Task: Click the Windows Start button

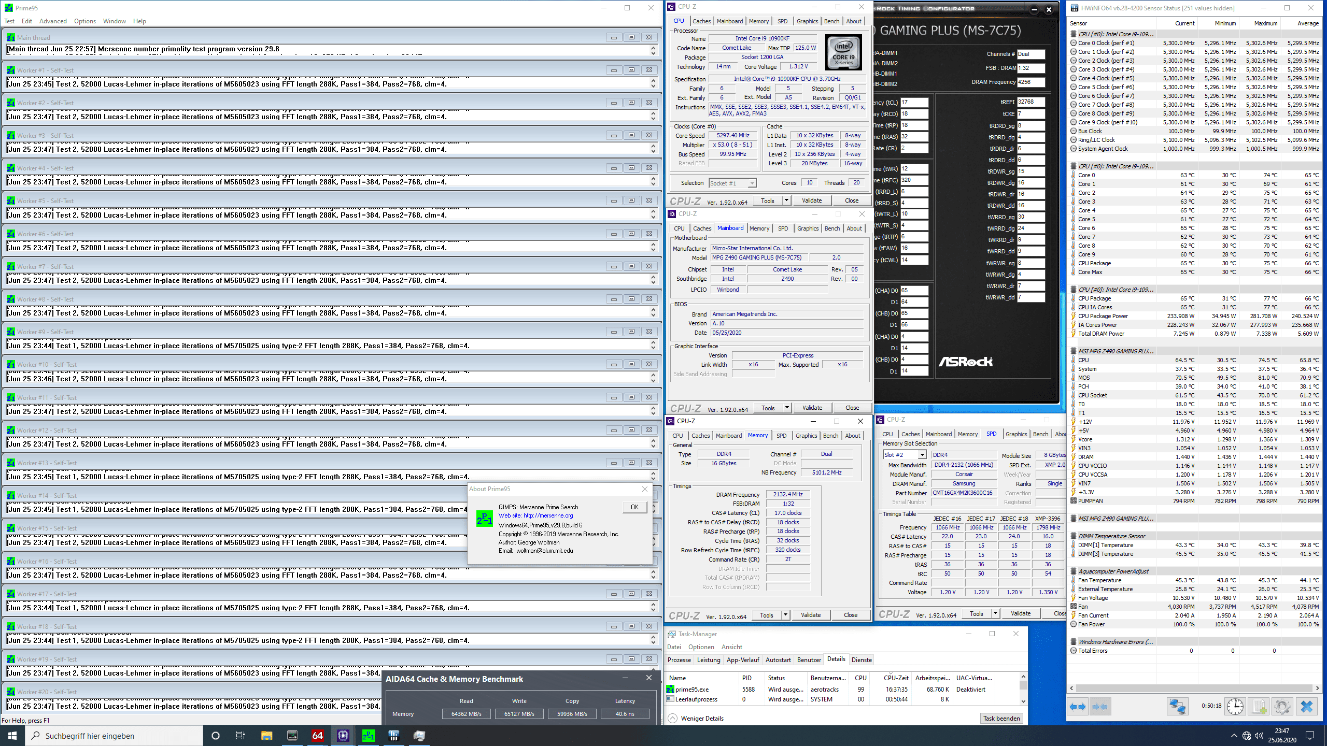Action: (12, 736)
